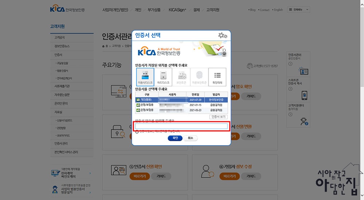Image resolution: width=364 pixels, height=200 pixels.
Task: Click the 만료일 column header
Action: (195, 94)
